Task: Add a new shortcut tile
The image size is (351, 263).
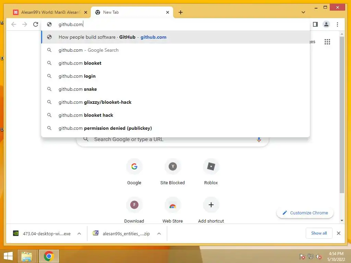Action: (211, 210)
